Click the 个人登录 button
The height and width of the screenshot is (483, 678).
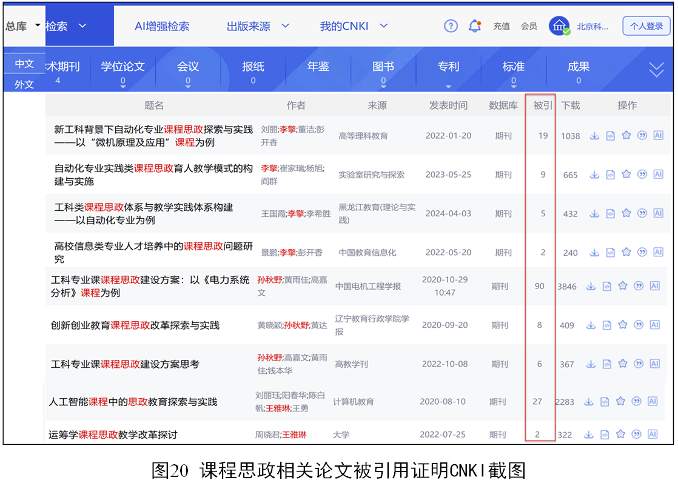coord(646,26)
